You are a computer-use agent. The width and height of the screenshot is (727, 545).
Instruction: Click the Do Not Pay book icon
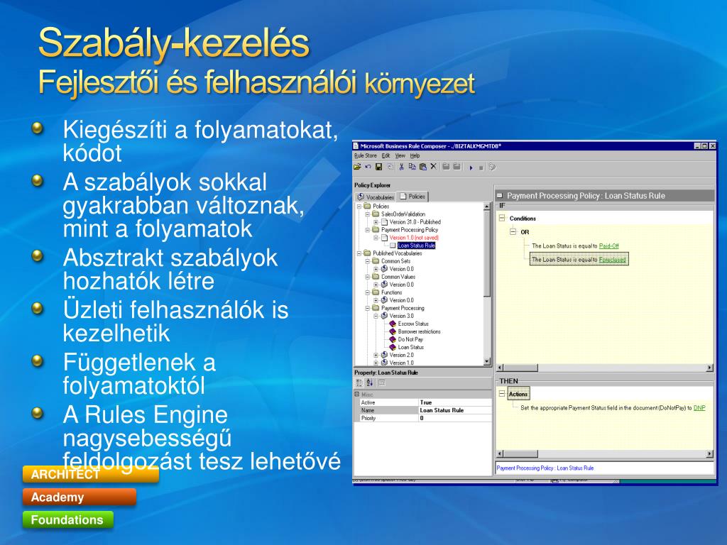coord(392,340)
